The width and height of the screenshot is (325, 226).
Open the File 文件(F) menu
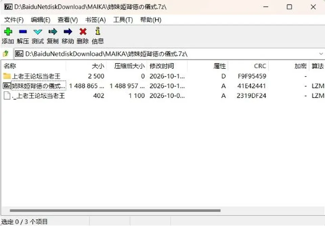tap(14, 20)
